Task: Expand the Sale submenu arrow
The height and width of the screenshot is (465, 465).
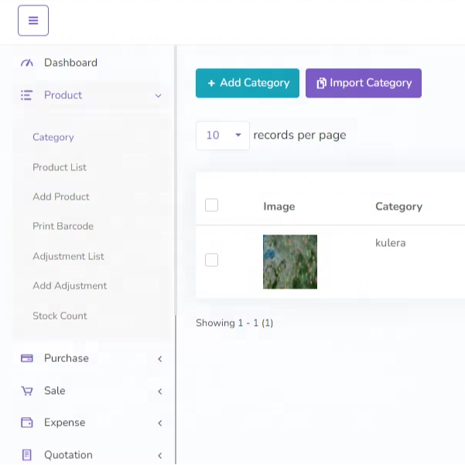Action: pos(160,391)
